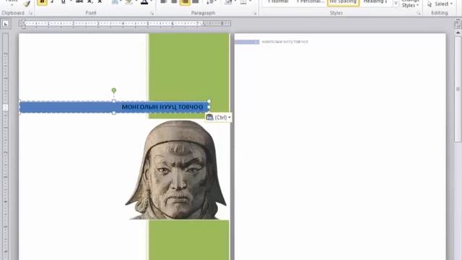Apply the Heading 1 style
462x260 pixels.
pyautogui.click(x=375, y=2)
